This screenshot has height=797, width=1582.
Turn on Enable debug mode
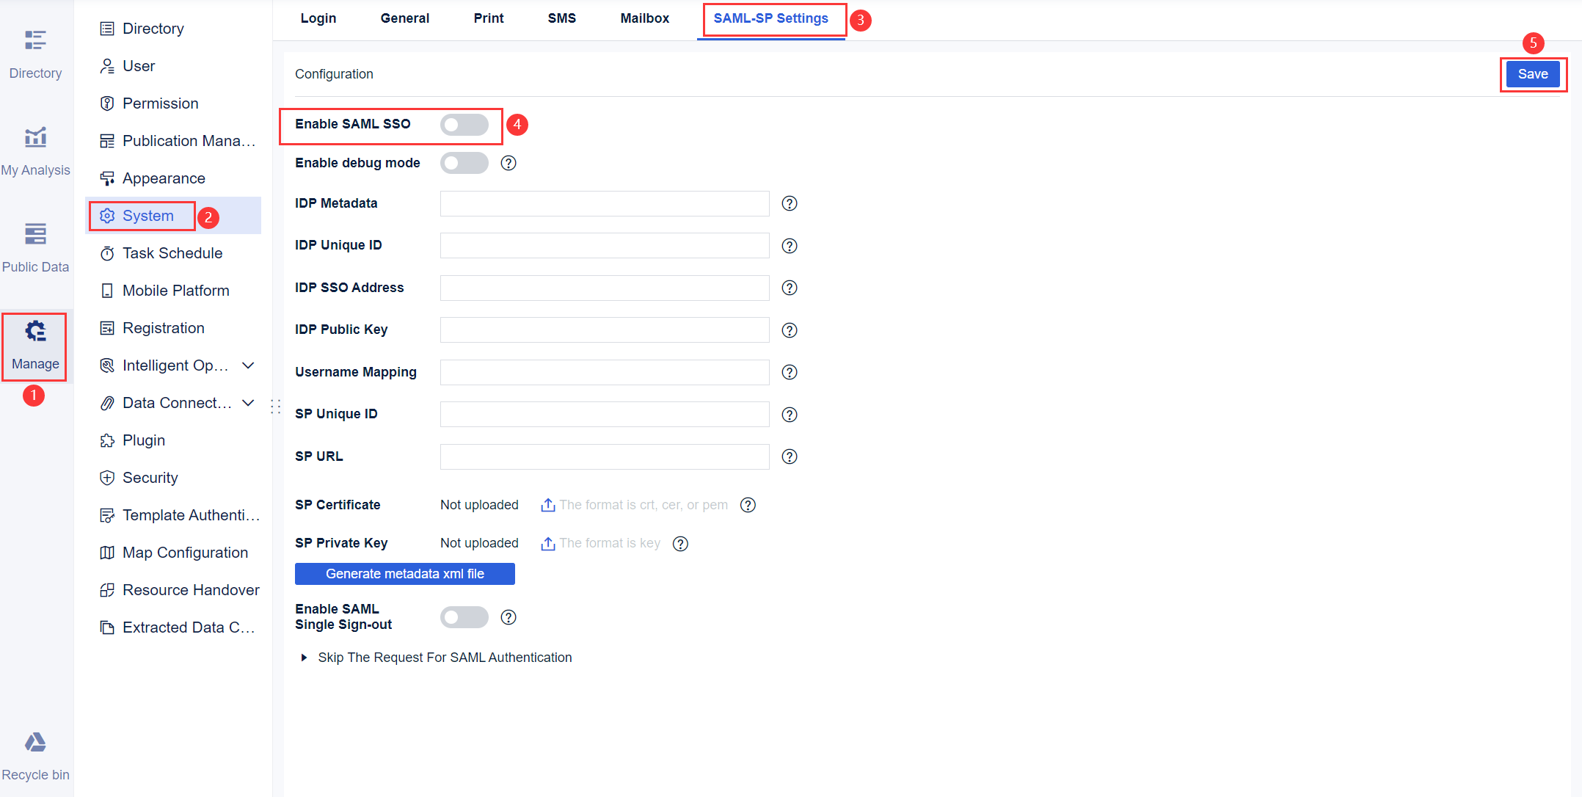click(x=464, y=162)
